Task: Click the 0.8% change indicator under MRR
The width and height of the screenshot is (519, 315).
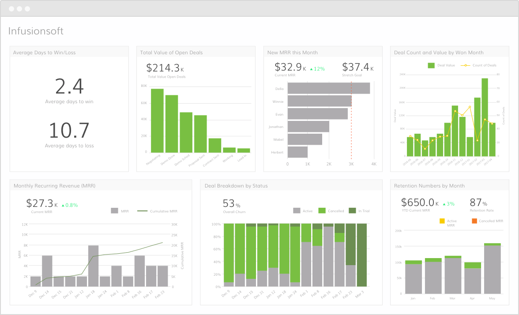Action: click(x=70, y=205)
